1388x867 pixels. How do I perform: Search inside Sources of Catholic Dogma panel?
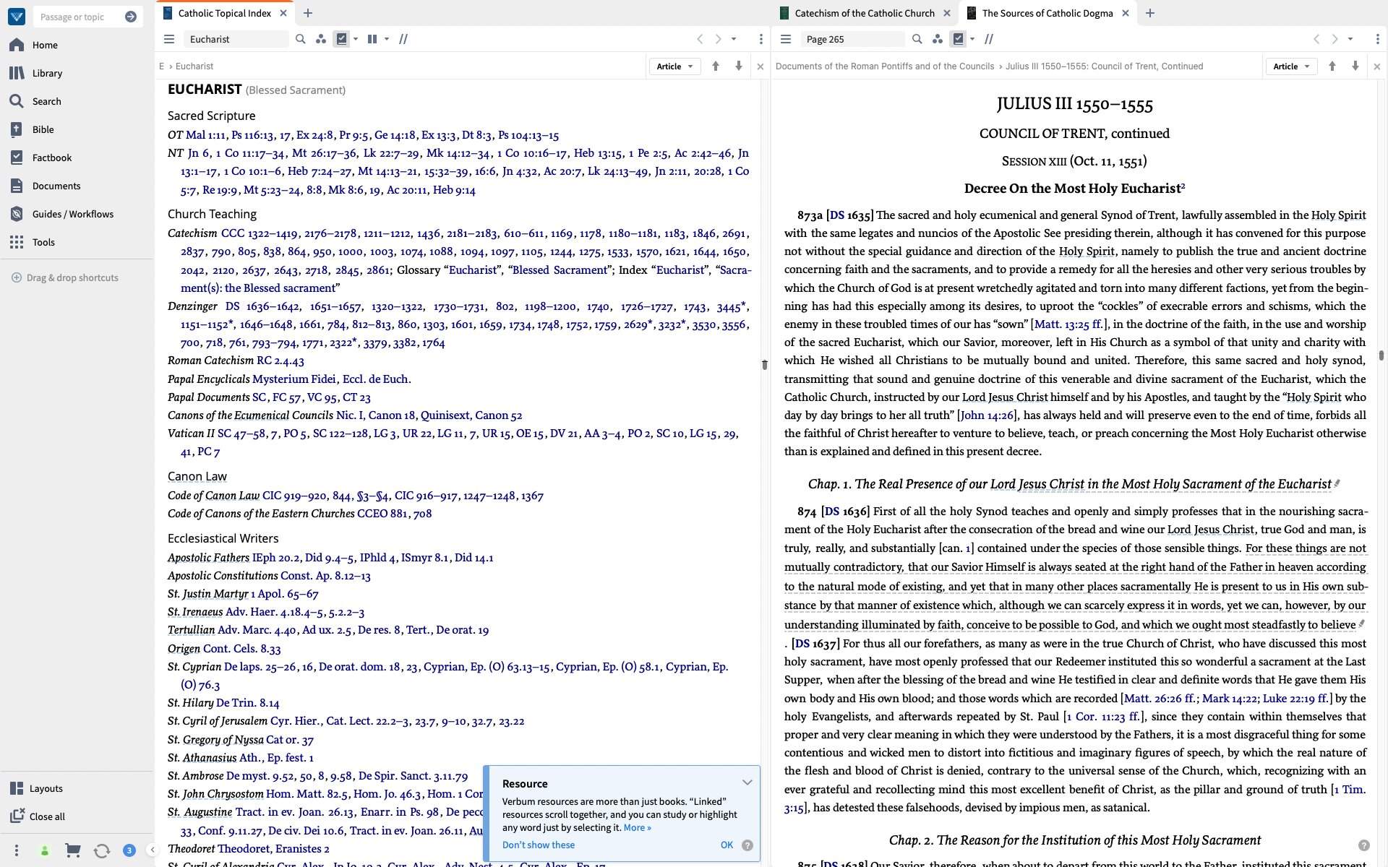point(917,39)
